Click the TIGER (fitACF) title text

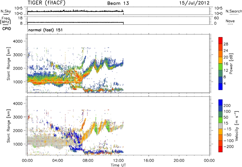pos(47,3)
